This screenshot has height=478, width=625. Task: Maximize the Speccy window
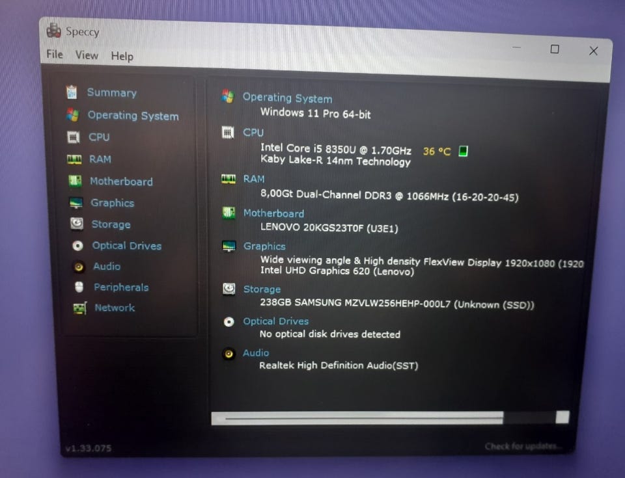point(555,49)
